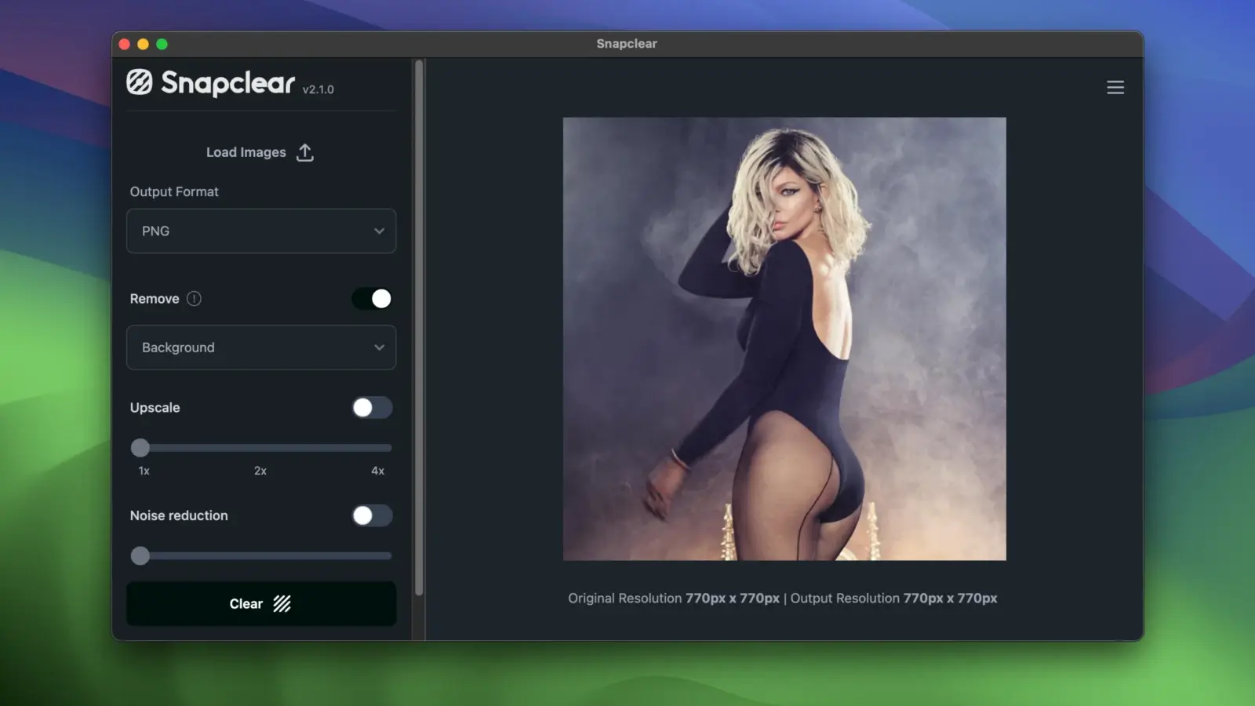Open the hamburger menu in top right

pyautogui.click(x=1115, y=88)
